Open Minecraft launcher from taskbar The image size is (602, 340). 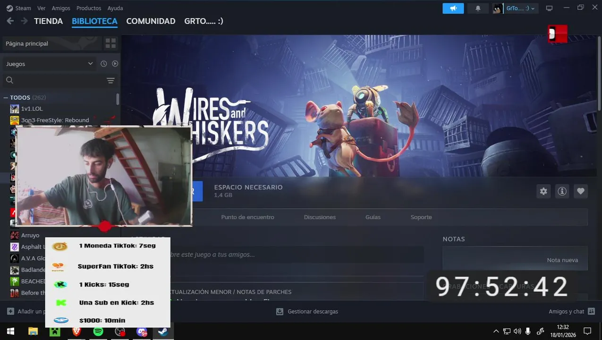[x=55, y=331]
